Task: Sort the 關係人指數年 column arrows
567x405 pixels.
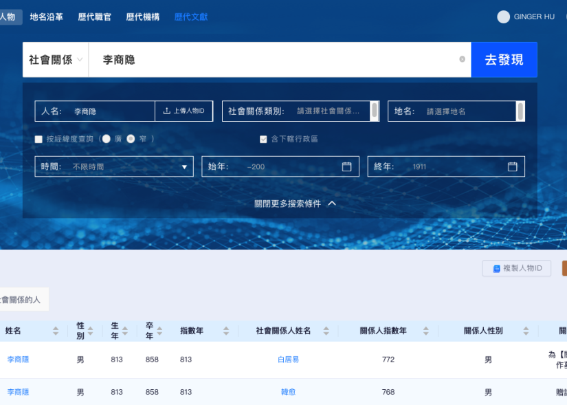Action: 427,331
